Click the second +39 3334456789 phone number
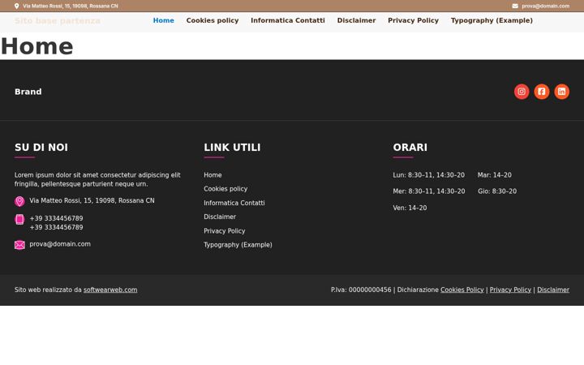The image size is (584, 365). click(56, 227)
